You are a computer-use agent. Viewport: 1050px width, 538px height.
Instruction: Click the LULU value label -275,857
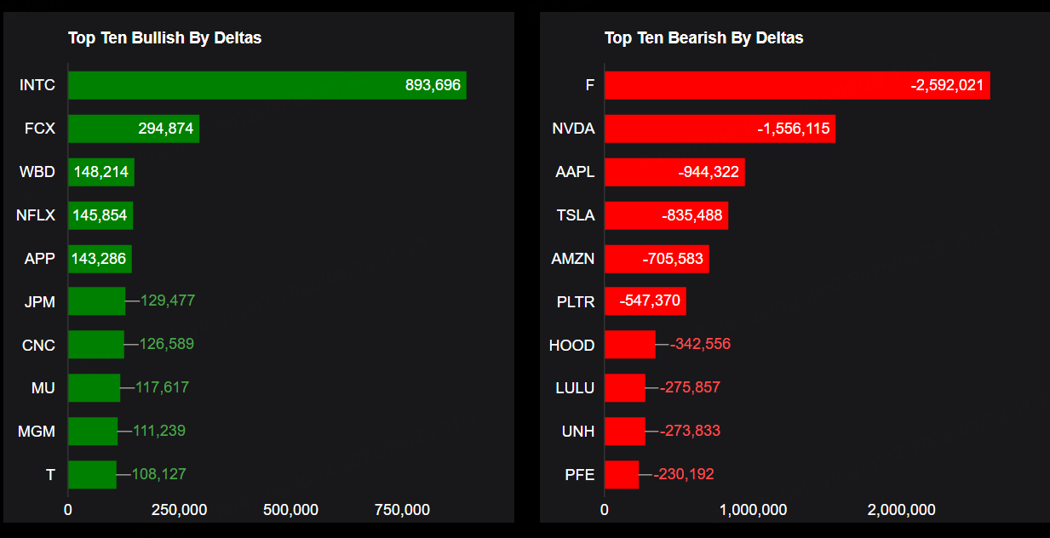click(690, 387)
